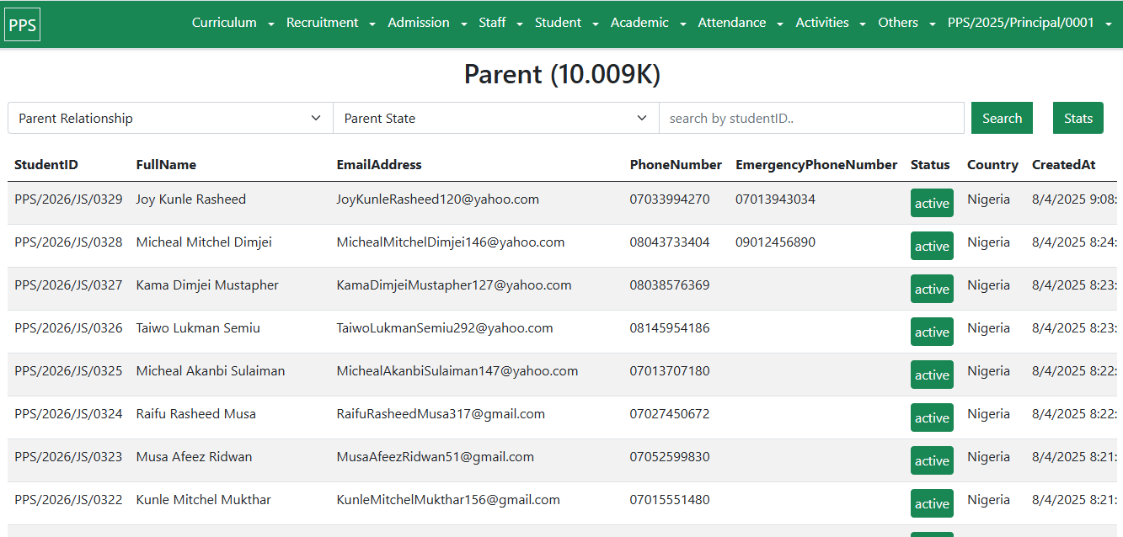The width and height of the screenshot is (1123, 537).
Task: Expand the Student menu
Action: [566, 23]
